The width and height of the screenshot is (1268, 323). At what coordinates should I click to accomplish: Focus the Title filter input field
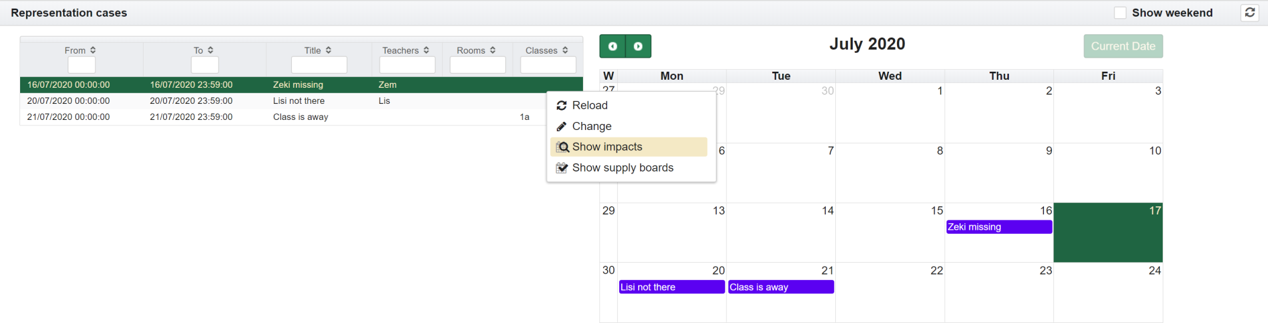coord(319,65)
